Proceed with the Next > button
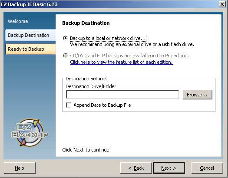The width and height of the screenshot is (228, 178). tap(169, 168)
